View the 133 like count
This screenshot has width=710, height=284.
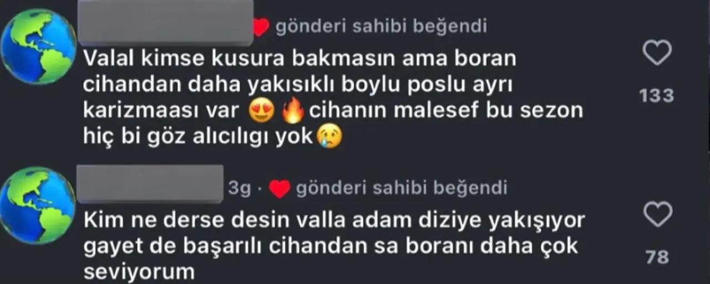[657, 96]
